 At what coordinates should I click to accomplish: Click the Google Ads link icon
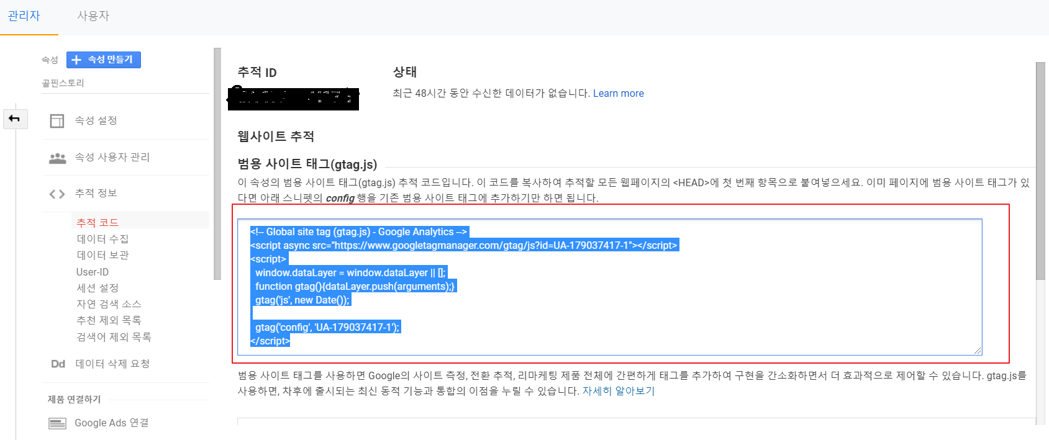click(x=57, y=423)
